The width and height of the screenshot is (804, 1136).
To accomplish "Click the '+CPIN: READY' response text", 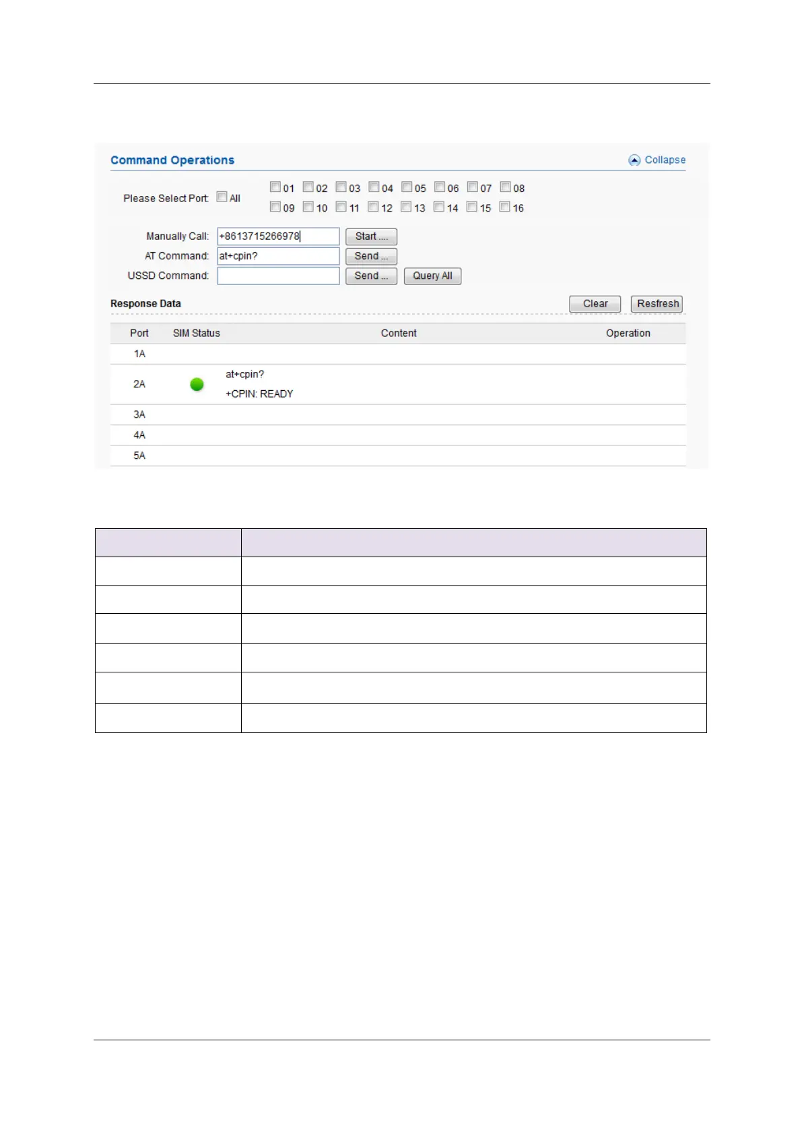I will point(259,394).
